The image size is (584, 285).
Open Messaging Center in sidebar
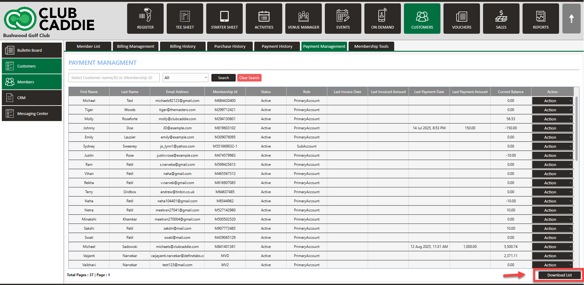[x=32, y=113]
